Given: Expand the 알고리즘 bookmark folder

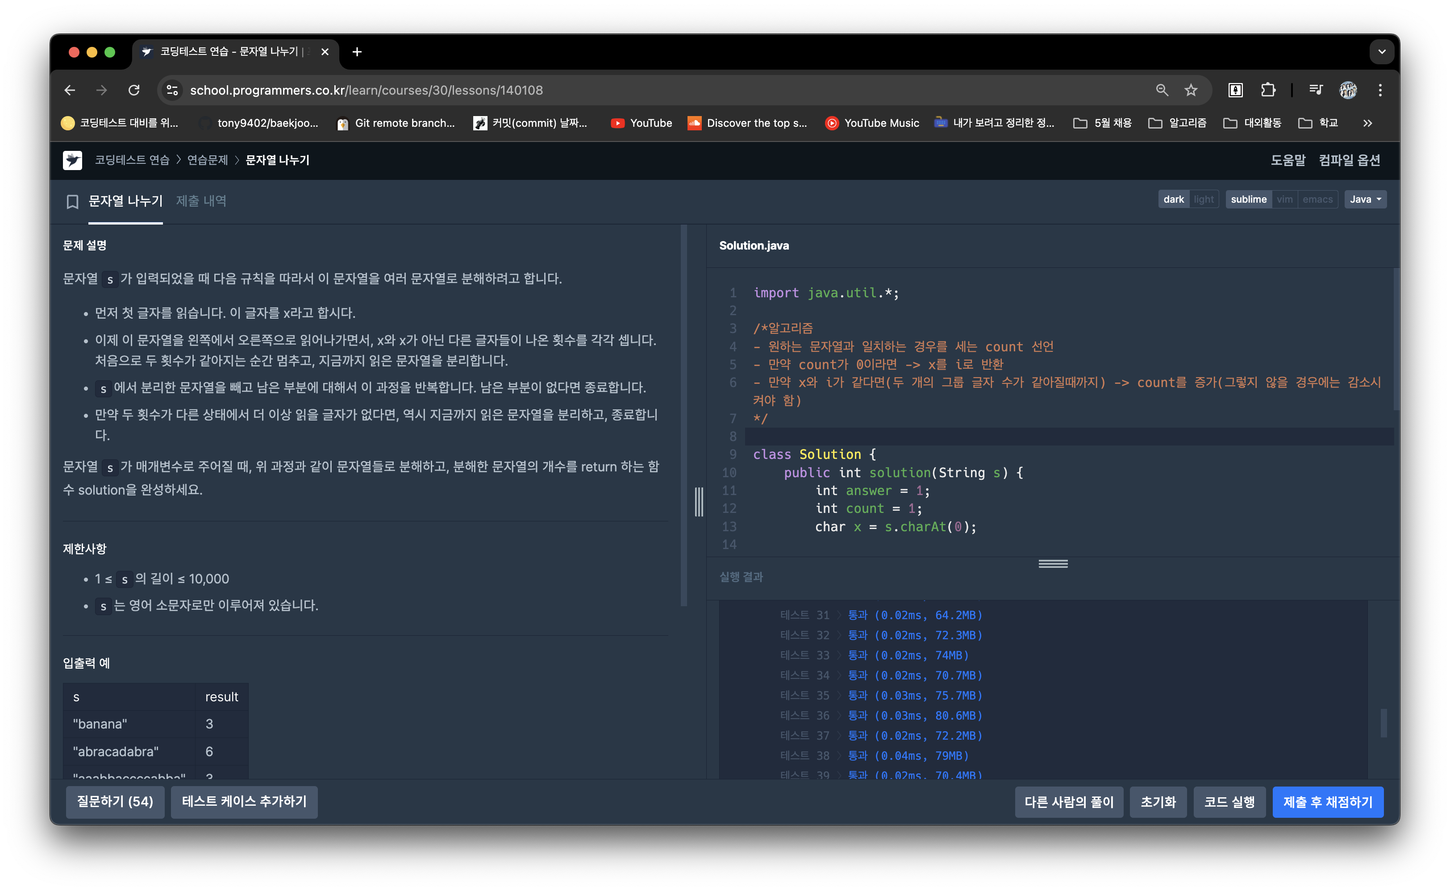Looking at the screenshot, I should click(1177, 123).
